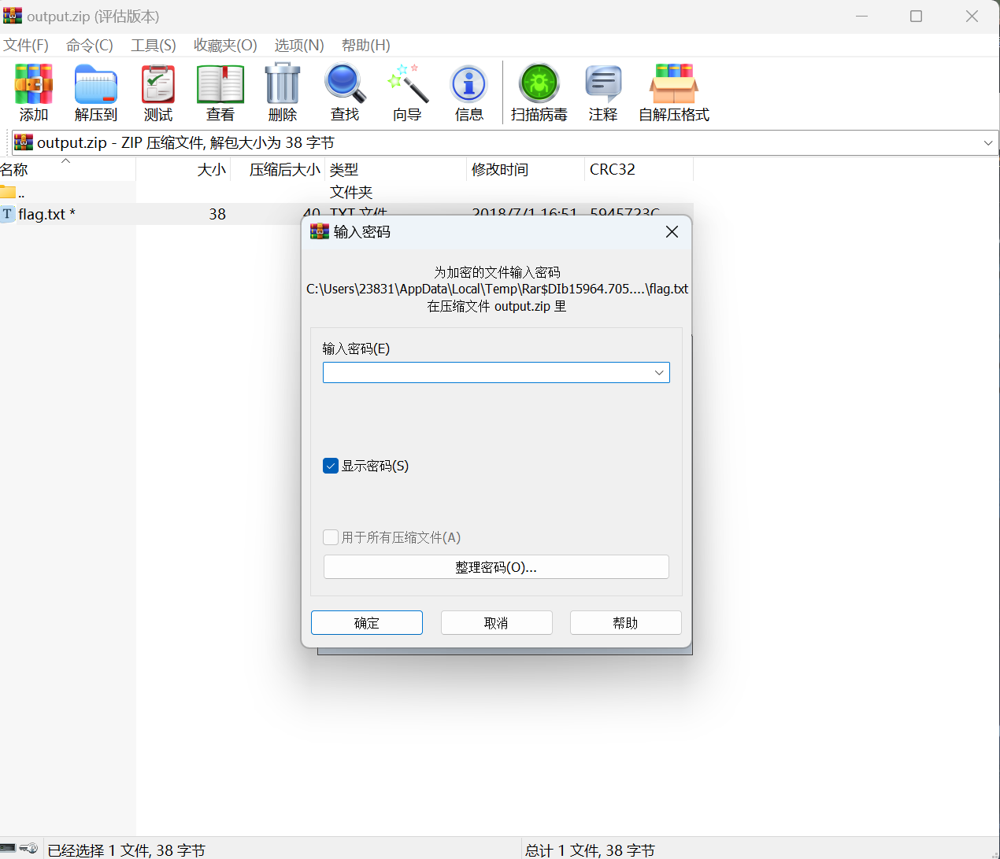This screenshot has width=1000, height=859.
Task: Click the Cancel (取消) button
Action: tap(496, 623)
